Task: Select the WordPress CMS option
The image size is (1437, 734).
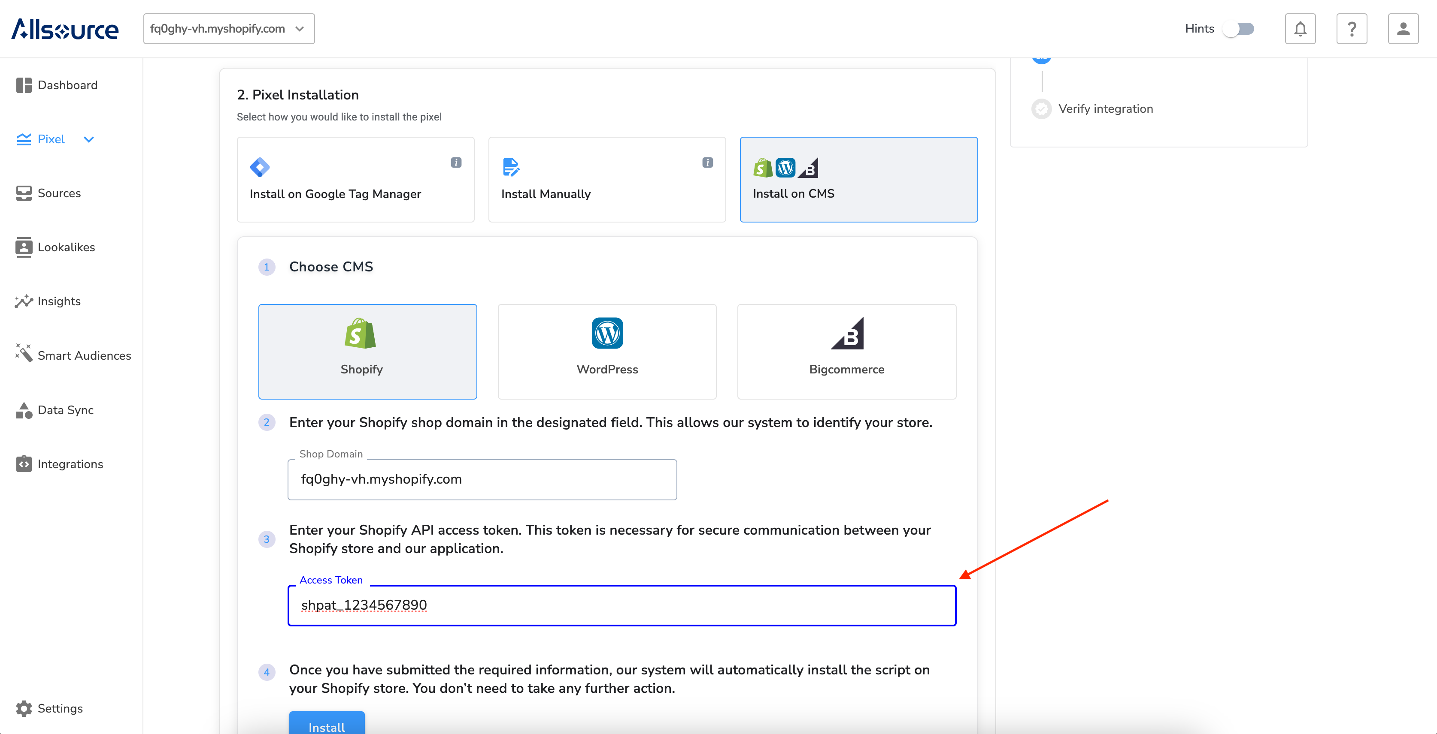Action: point(606,351)
